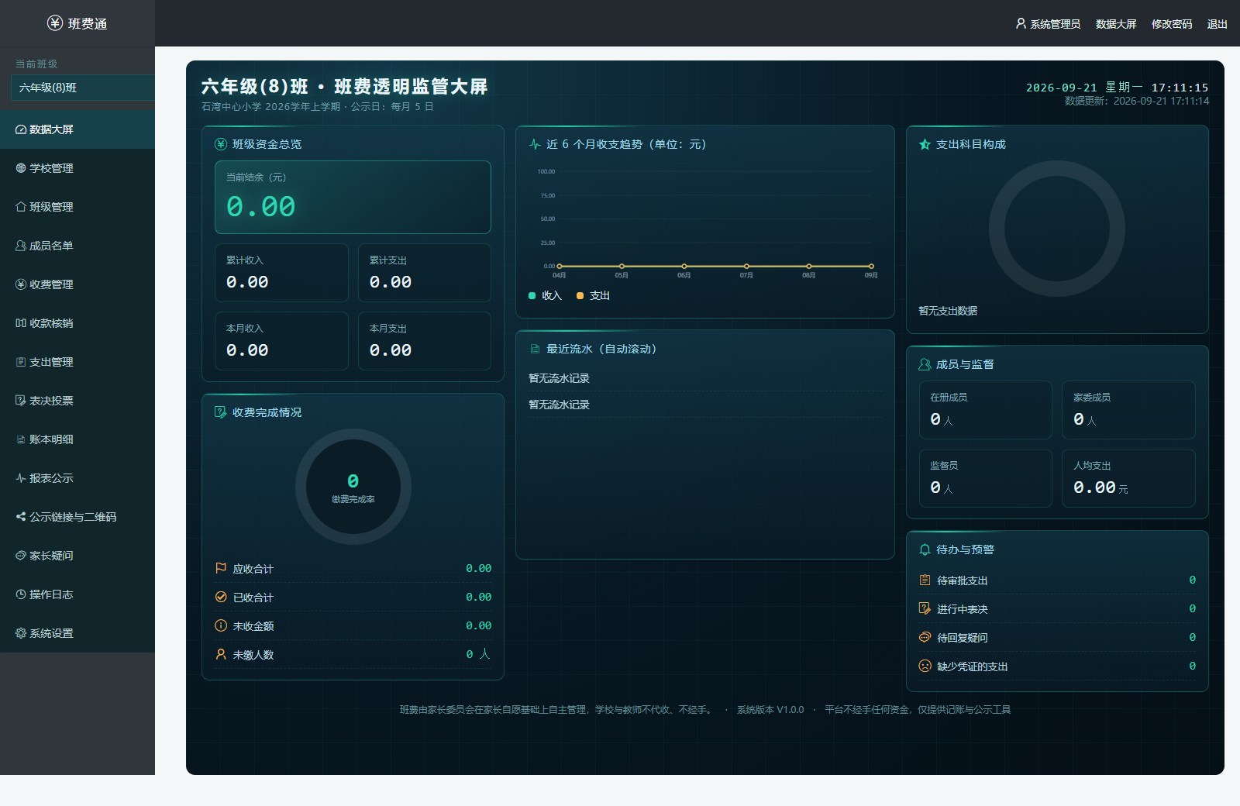Click the 当前结余 (元) balance card
1240x806 pixels.
tap(353, 197)
